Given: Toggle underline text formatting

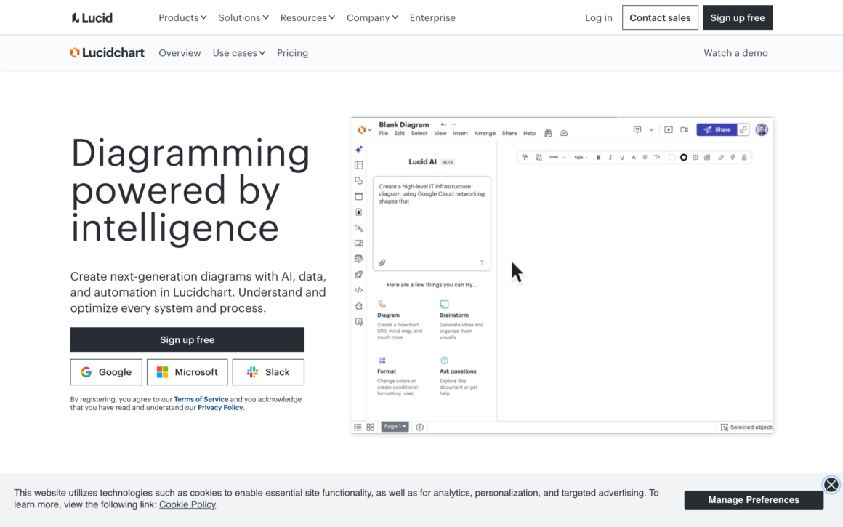Looking at the screenshot, I should [622, 158].
